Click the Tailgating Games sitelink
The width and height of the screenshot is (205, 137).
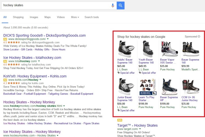point(58,94)
